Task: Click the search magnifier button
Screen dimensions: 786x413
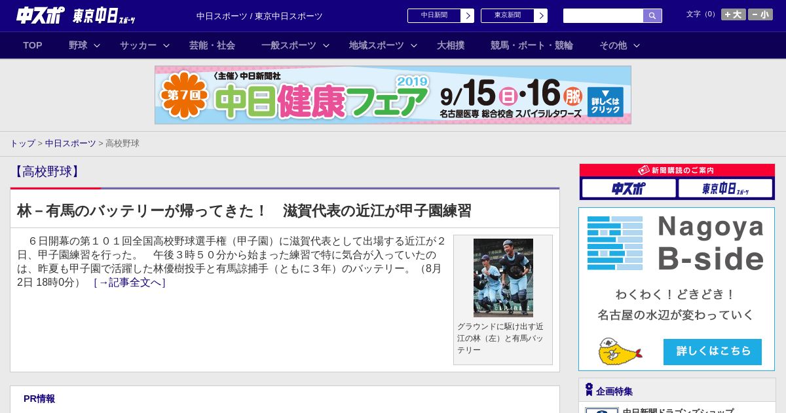Action: pyautogui.click(x=652, y=16)
